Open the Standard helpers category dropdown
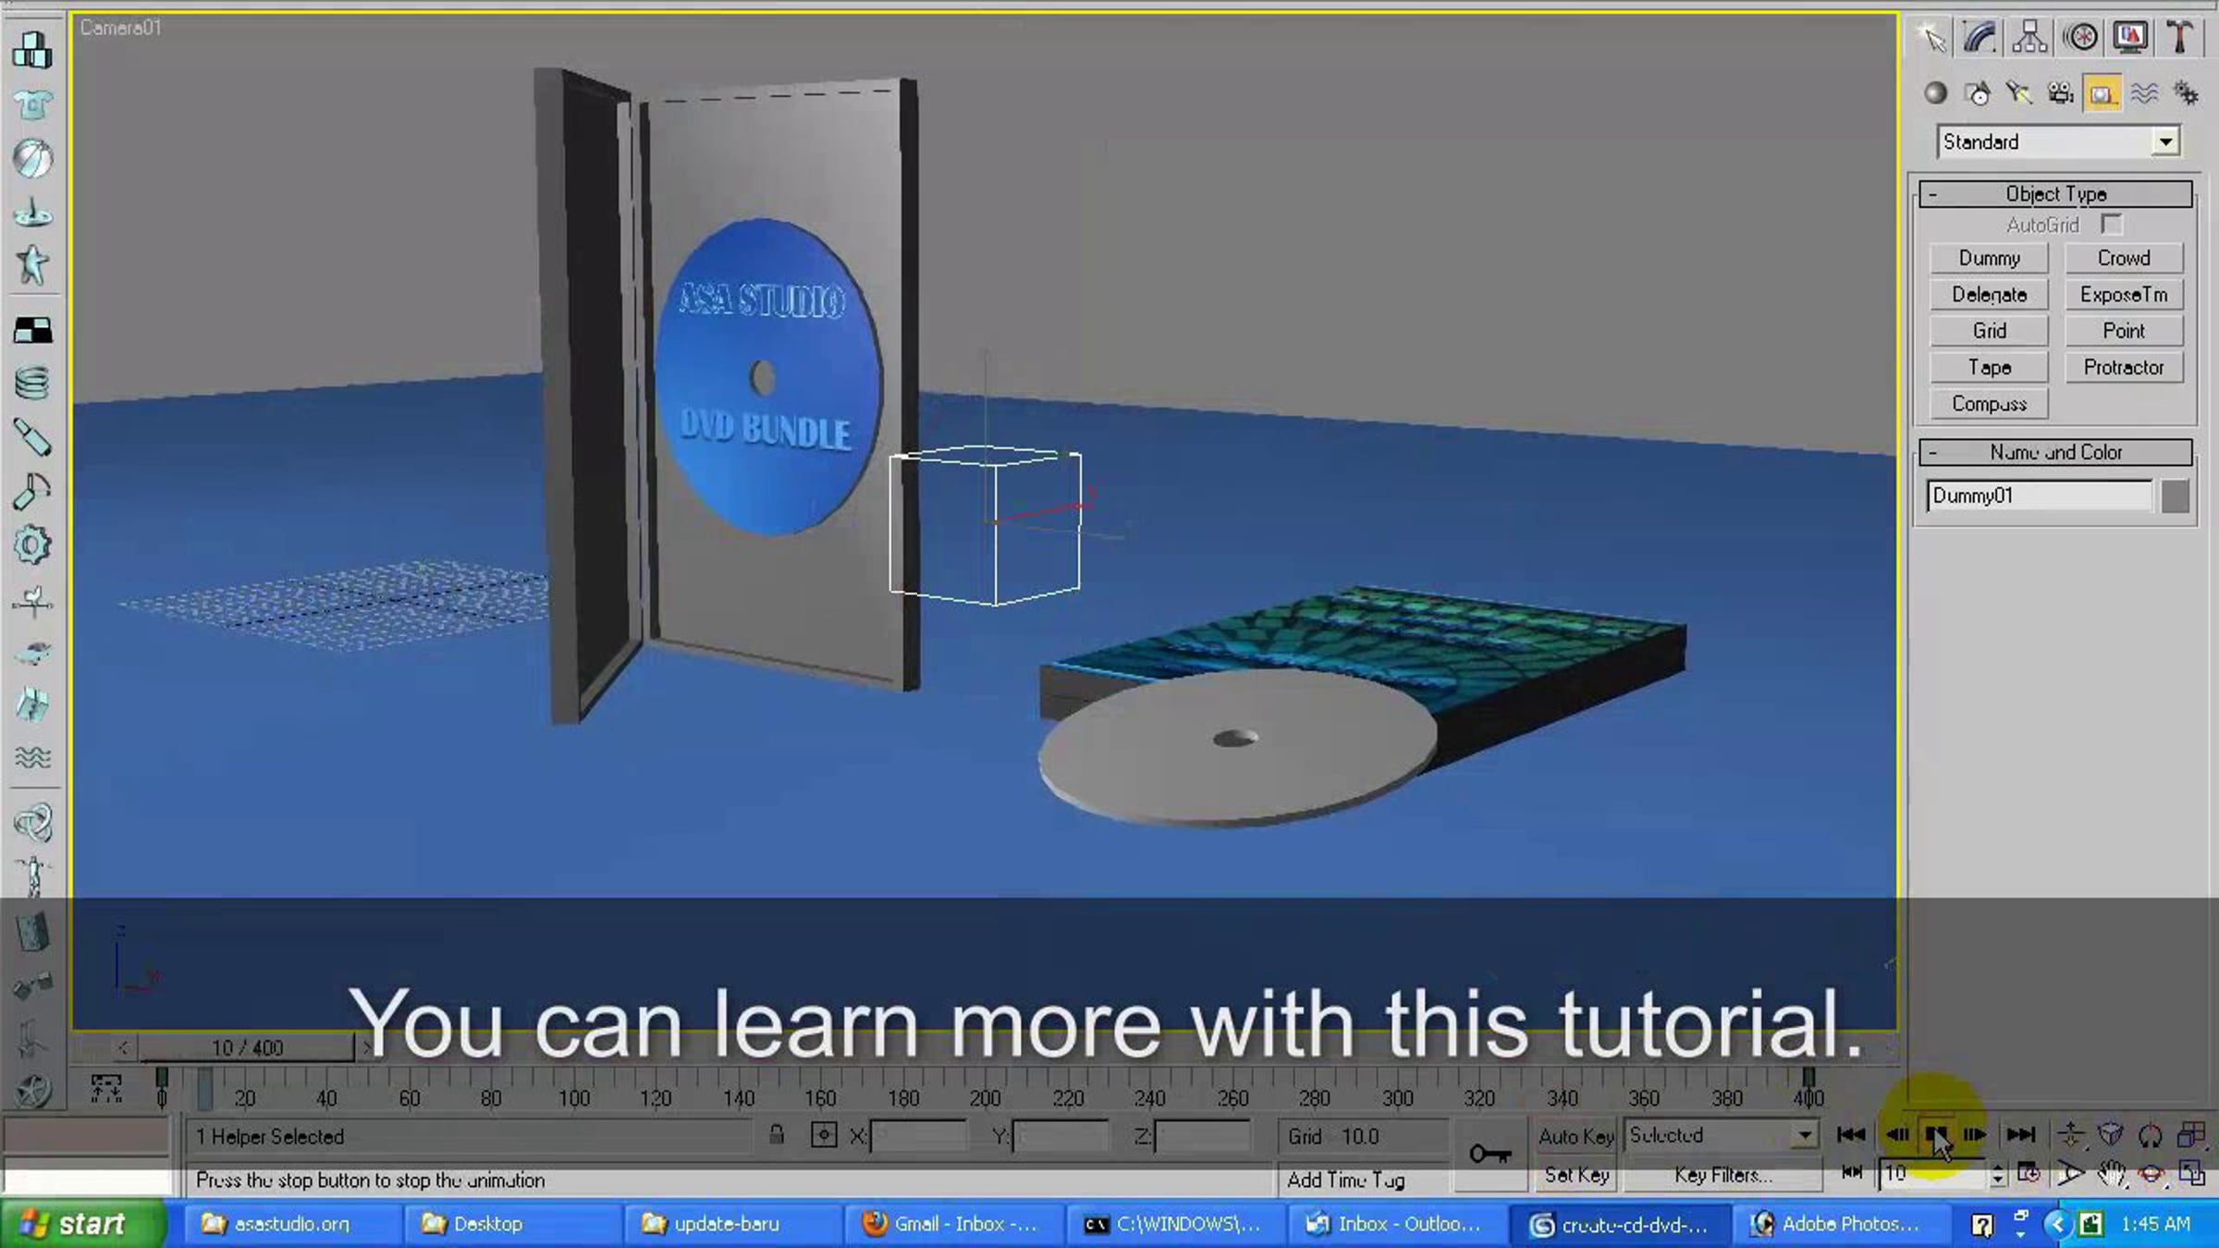 click(x=2165, y=142)
